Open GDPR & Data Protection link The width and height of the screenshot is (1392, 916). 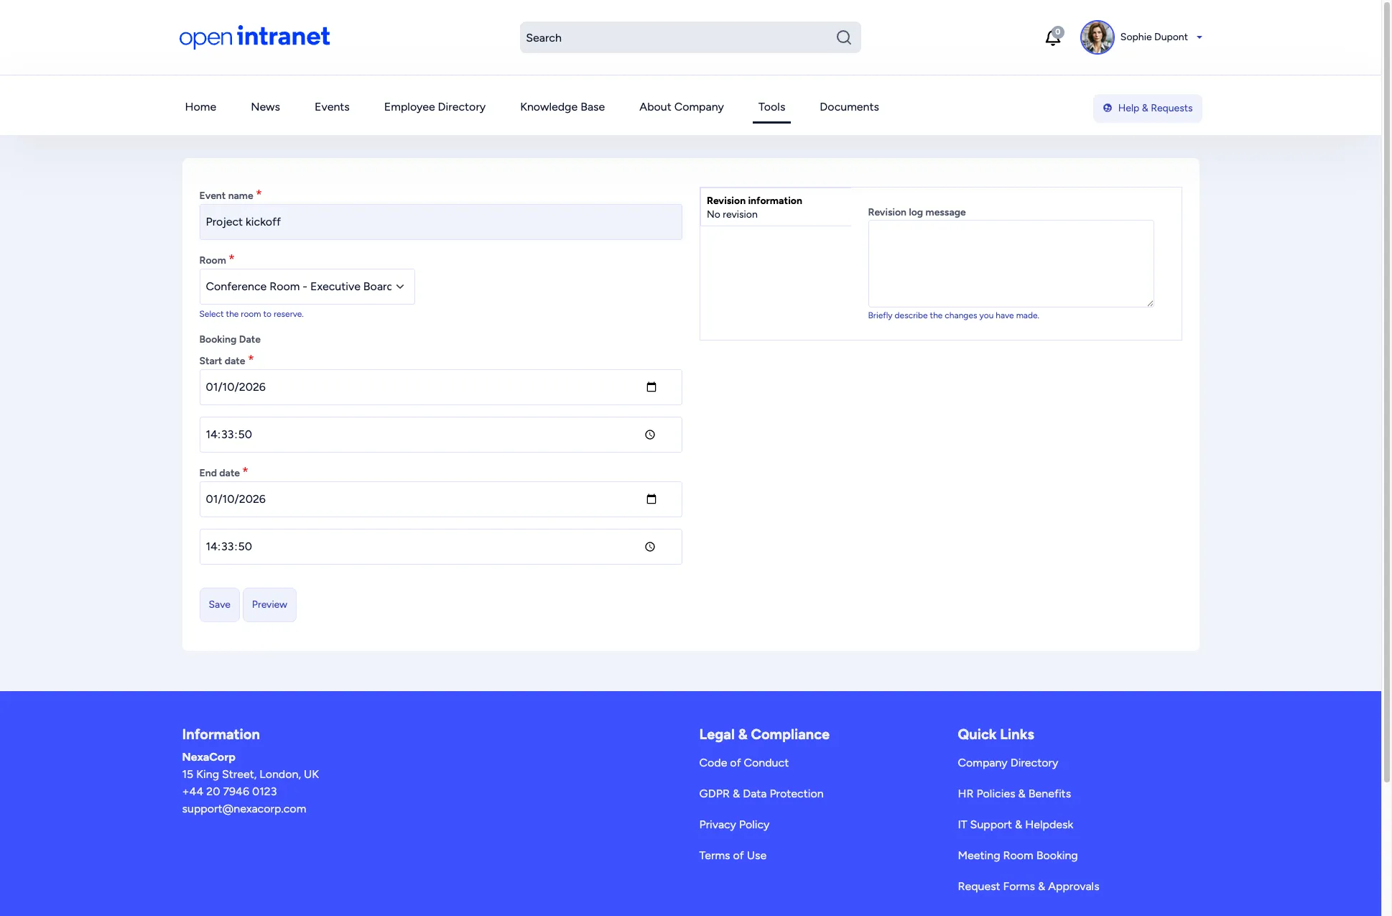(761, 794)
